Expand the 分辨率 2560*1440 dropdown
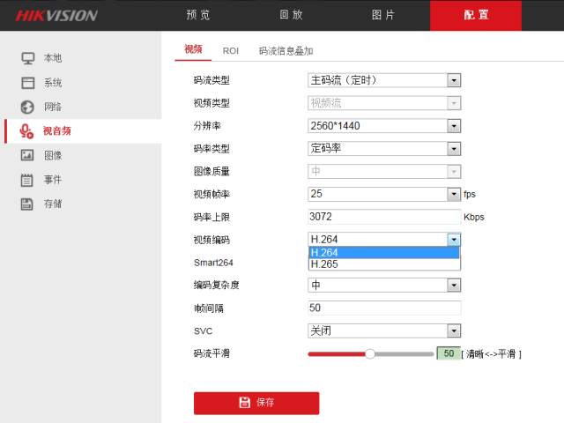The width and height of the screenshot is (564, 423). tap(384, 125)
